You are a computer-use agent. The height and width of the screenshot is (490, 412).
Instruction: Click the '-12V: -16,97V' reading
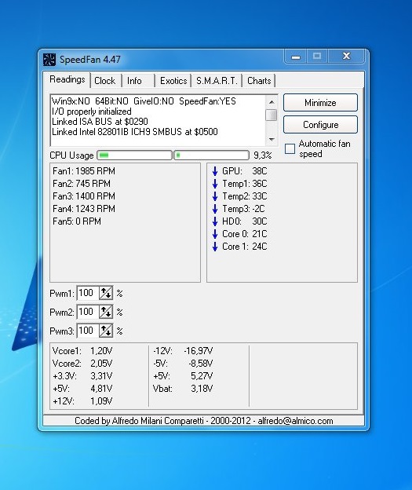[183, 351]
